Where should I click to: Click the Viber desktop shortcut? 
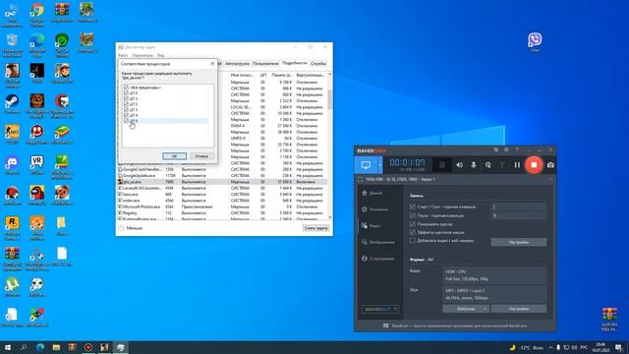(535, 41)
